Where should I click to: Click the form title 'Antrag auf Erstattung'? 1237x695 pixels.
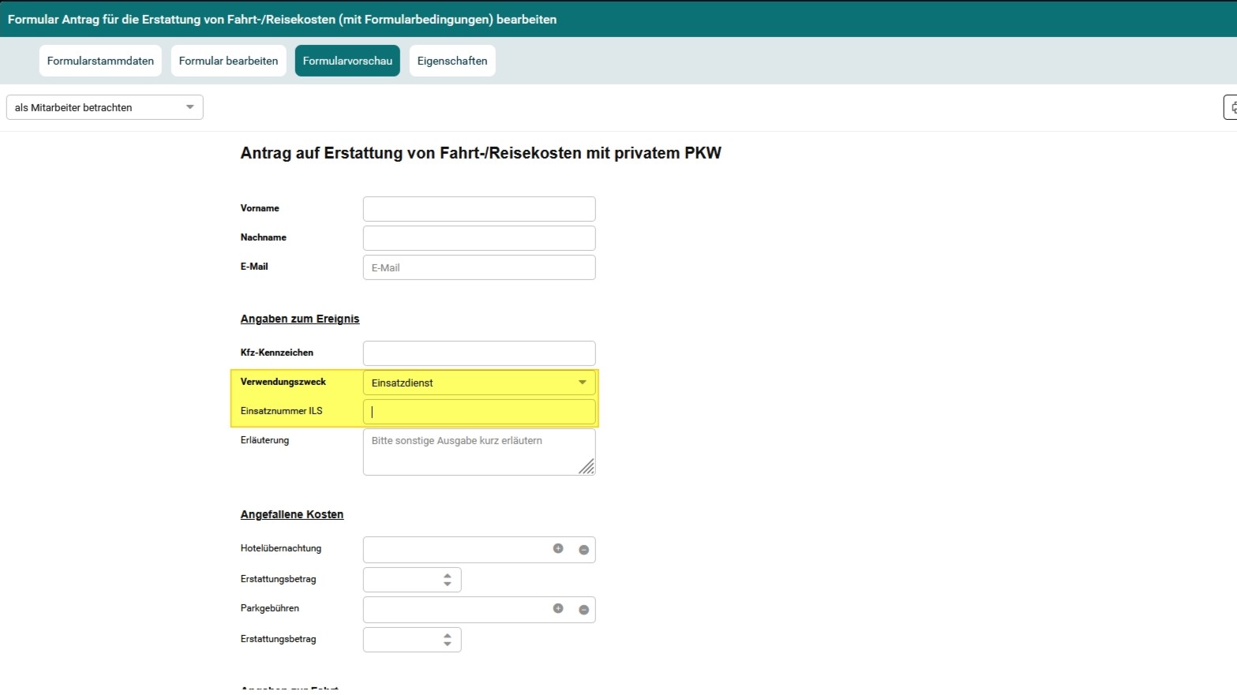(x=481, y=153)
